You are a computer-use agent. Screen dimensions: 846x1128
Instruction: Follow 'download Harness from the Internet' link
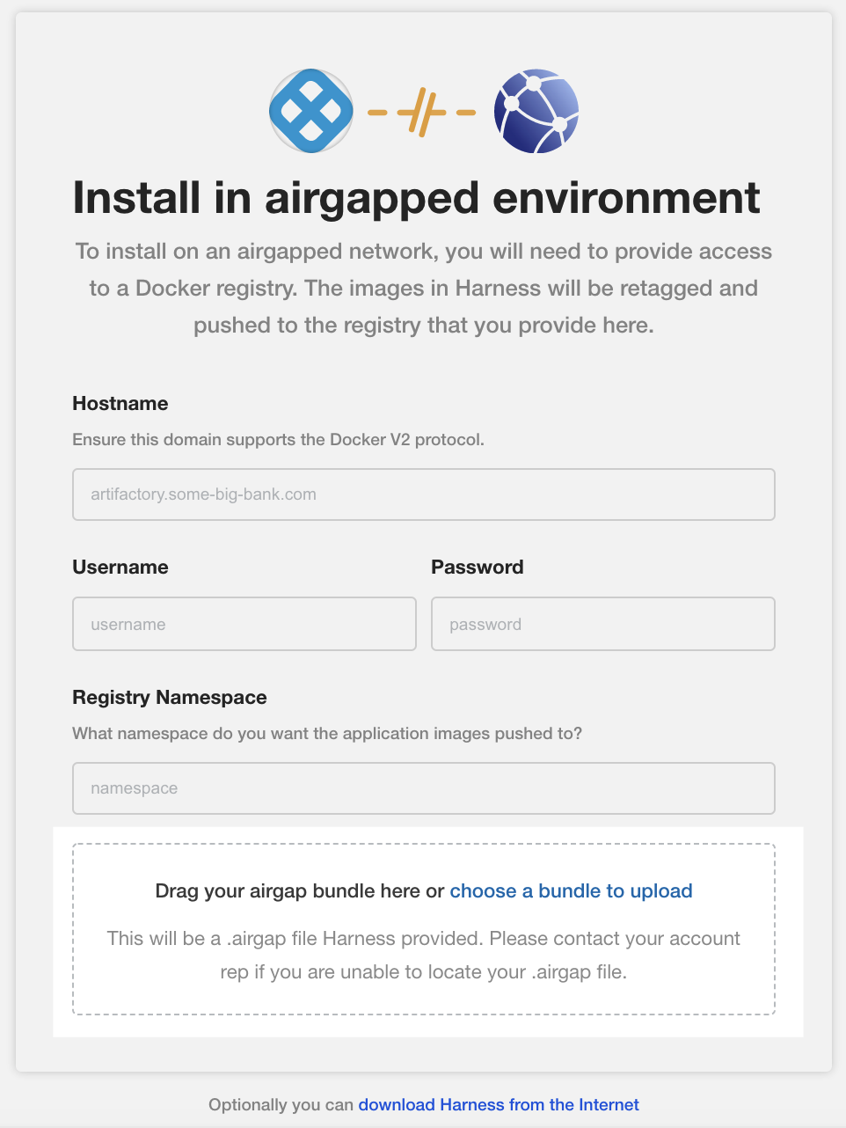pos(499,1104)
